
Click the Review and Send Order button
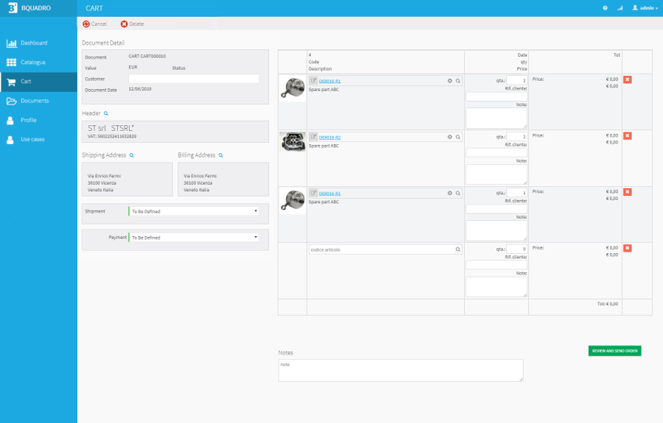click(x=615, y=351)
